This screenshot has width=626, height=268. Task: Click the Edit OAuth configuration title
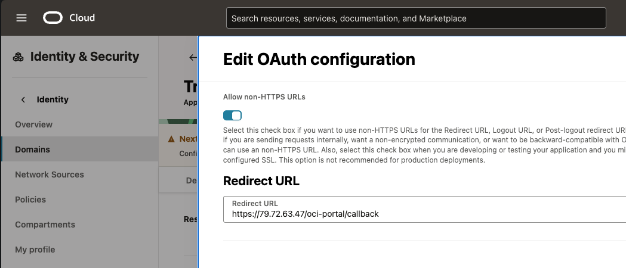point(319,60)
